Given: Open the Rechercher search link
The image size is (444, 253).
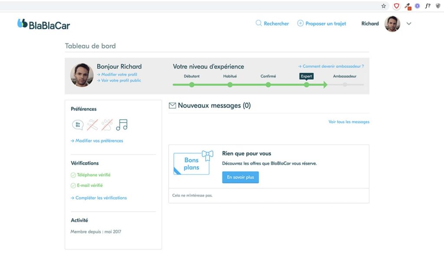Looking at the screenshot, I should [x=276, y=23].
